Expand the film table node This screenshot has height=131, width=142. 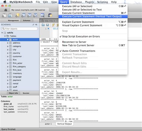pyautogui.click(x=8, y=60)
